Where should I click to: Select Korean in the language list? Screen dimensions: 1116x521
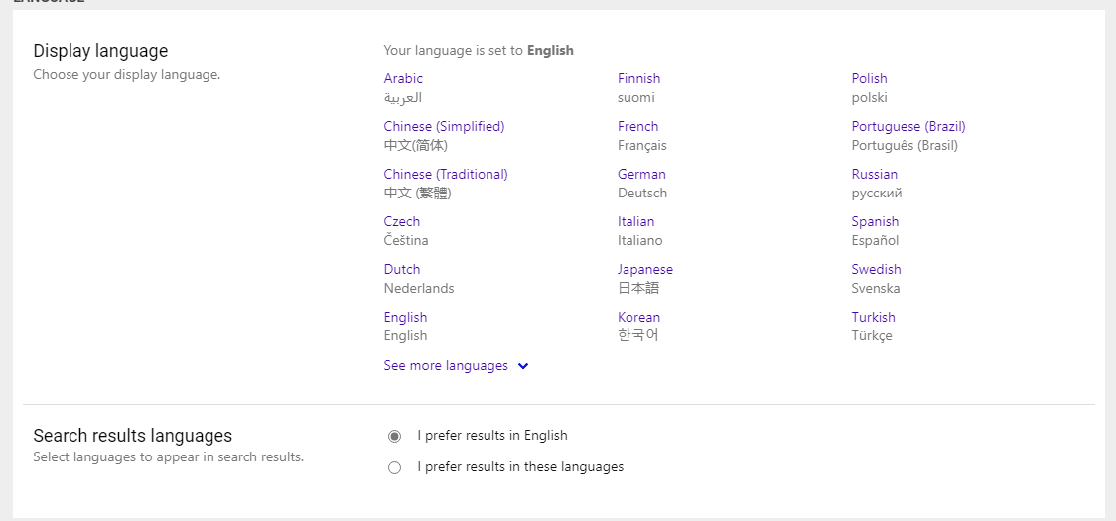pos(639,318)
